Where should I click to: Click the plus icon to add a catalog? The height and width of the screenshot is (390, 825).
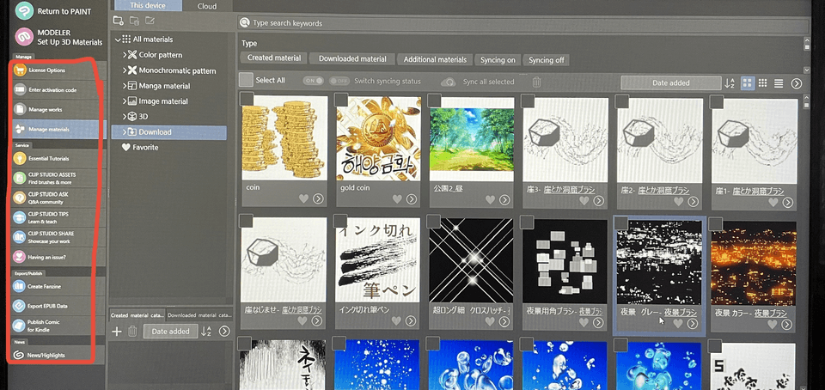(x=118, y=331)
